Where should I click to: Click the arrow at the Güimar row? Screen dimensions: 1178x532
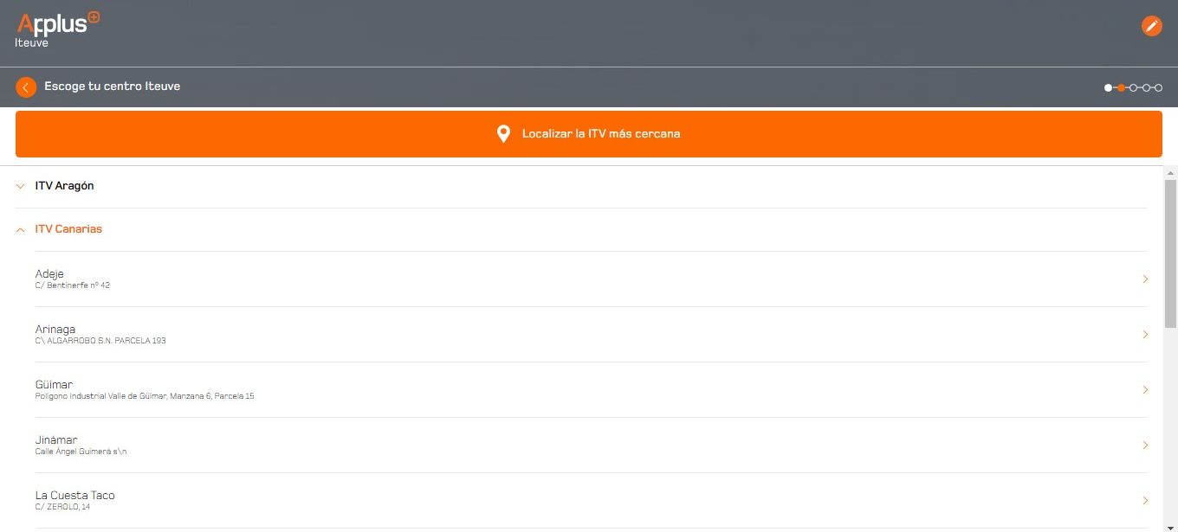(1145, 389)
